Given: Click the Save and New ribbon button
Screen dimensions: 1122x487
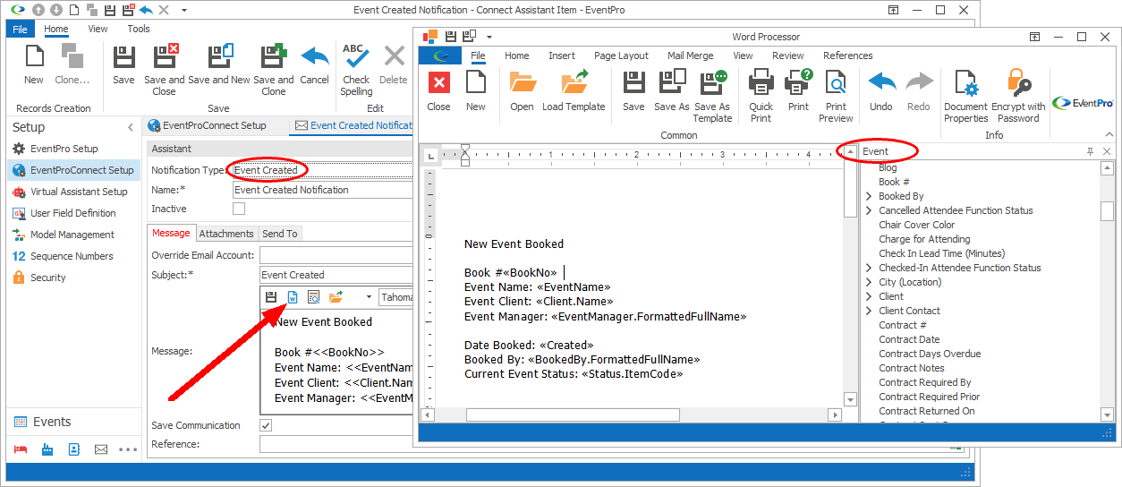Looking at the screenshot, I should [219, 64].
